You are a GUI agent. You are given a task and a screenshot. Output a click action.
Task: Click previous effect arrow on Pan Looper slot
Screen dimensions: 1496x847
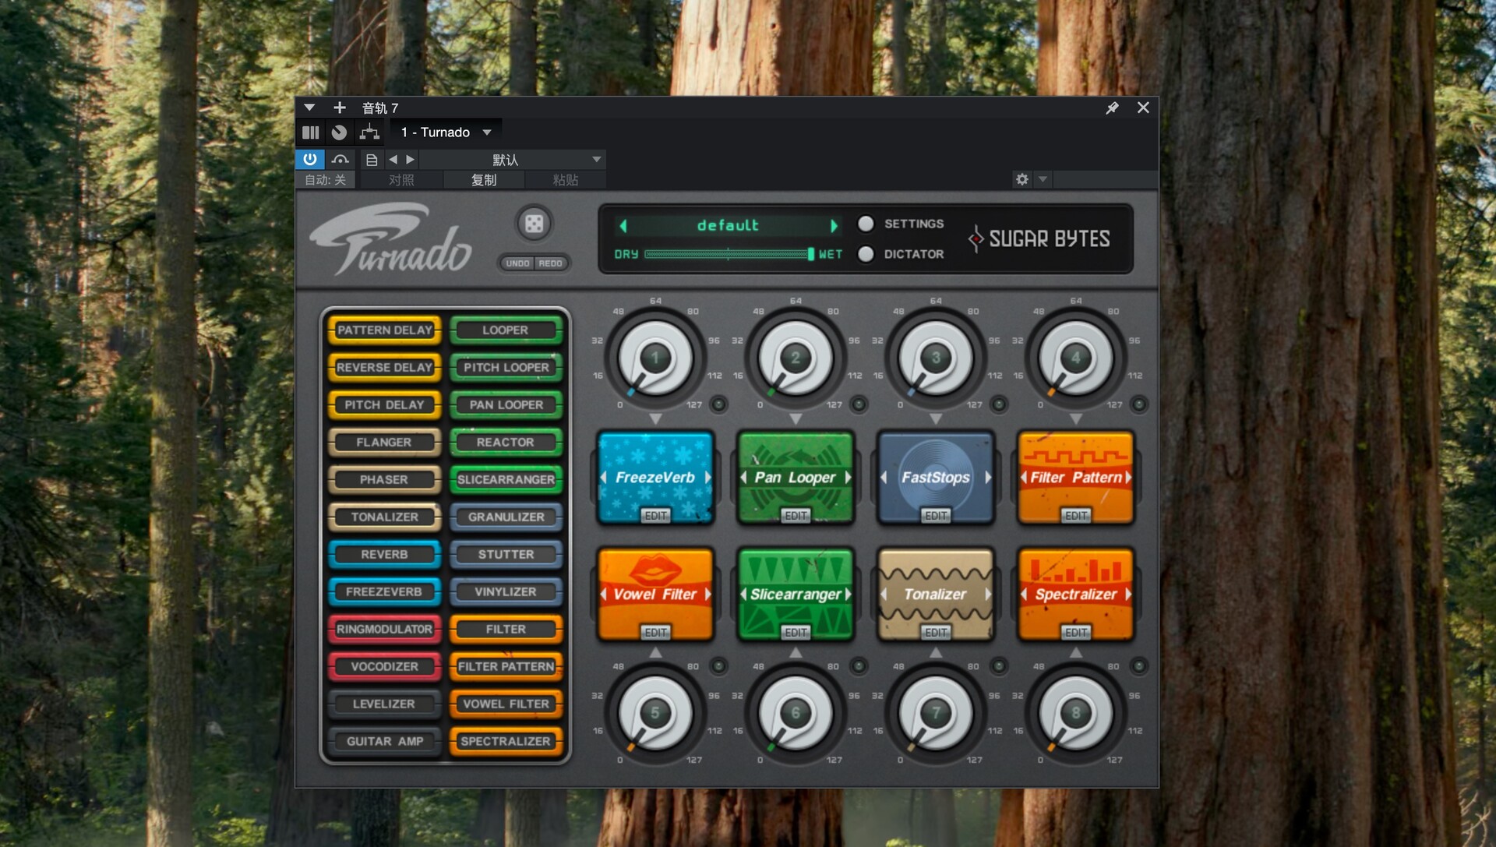[743, 477]
